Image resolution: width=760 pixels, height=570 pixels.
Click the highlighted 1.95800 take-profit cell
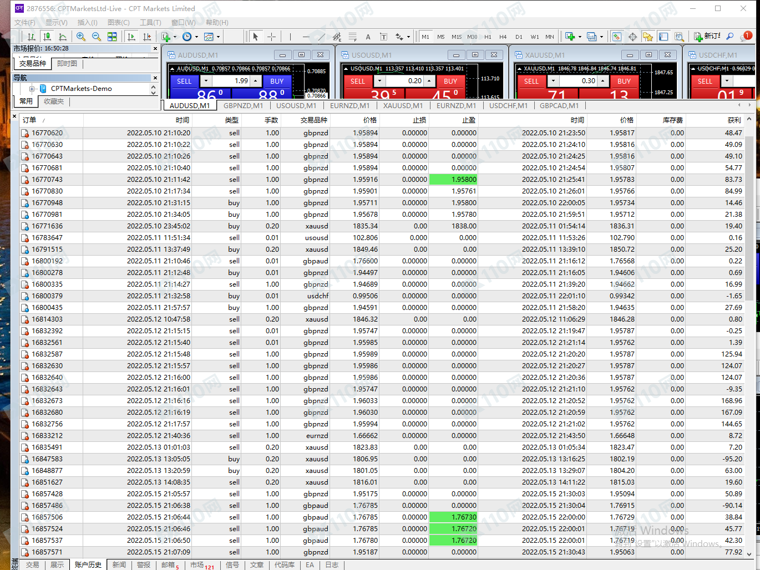pos(453,180)
